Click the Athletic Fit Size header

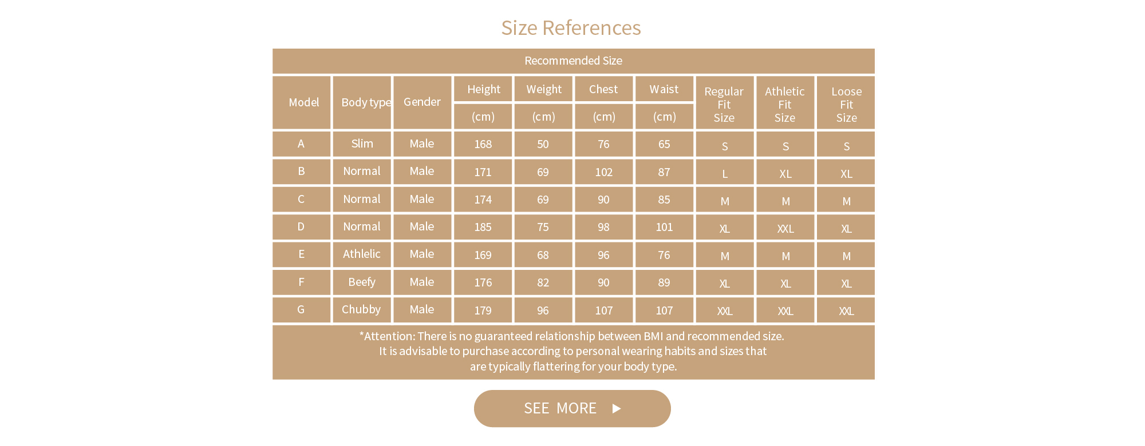785,104
